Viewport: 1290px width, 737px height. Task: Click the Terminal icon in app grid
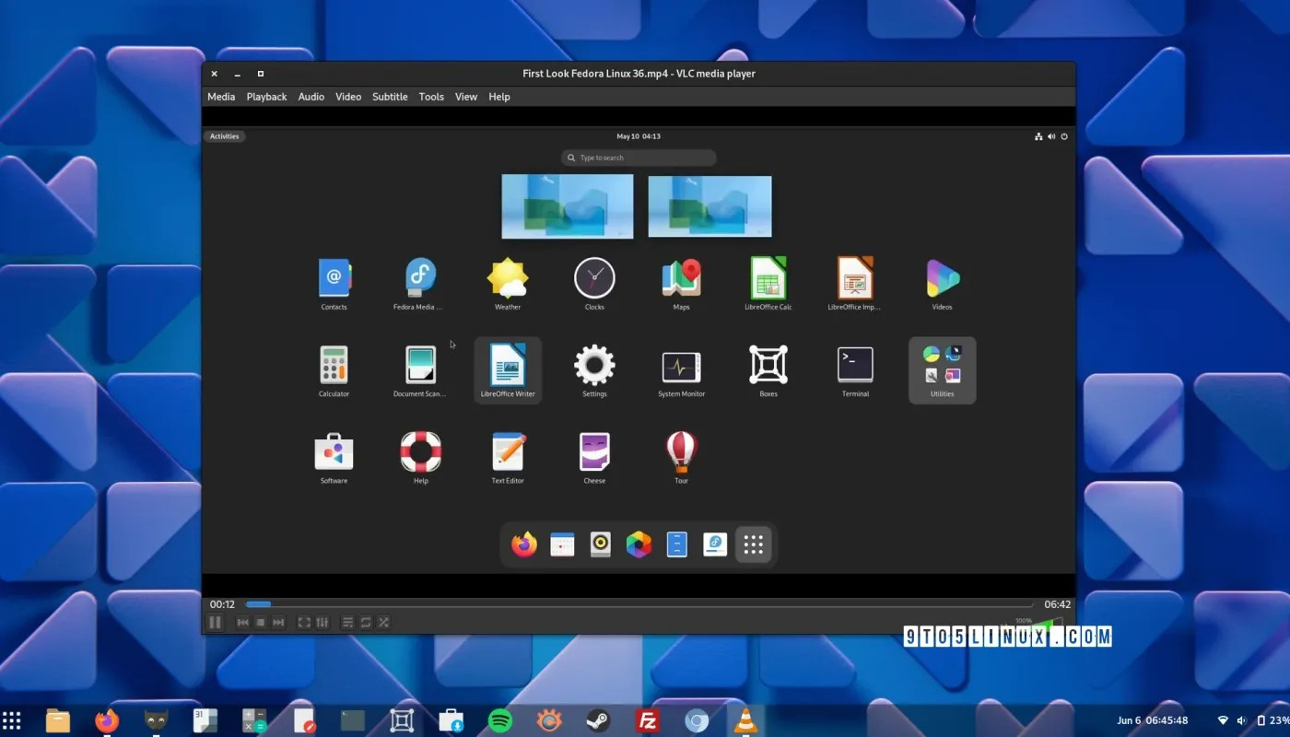855,365
